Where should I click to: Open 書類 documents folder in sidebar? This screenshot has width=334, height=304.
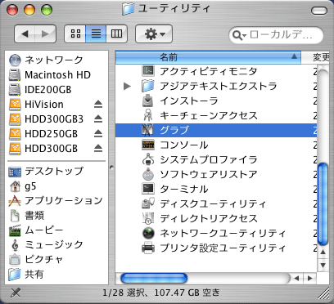26,216
